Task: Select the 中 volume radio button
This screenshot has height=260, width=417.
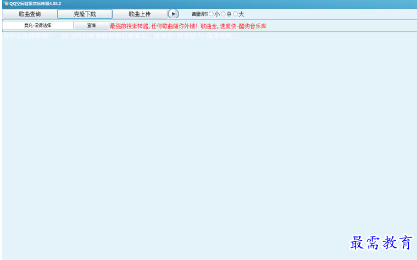Action: point(223,14)
